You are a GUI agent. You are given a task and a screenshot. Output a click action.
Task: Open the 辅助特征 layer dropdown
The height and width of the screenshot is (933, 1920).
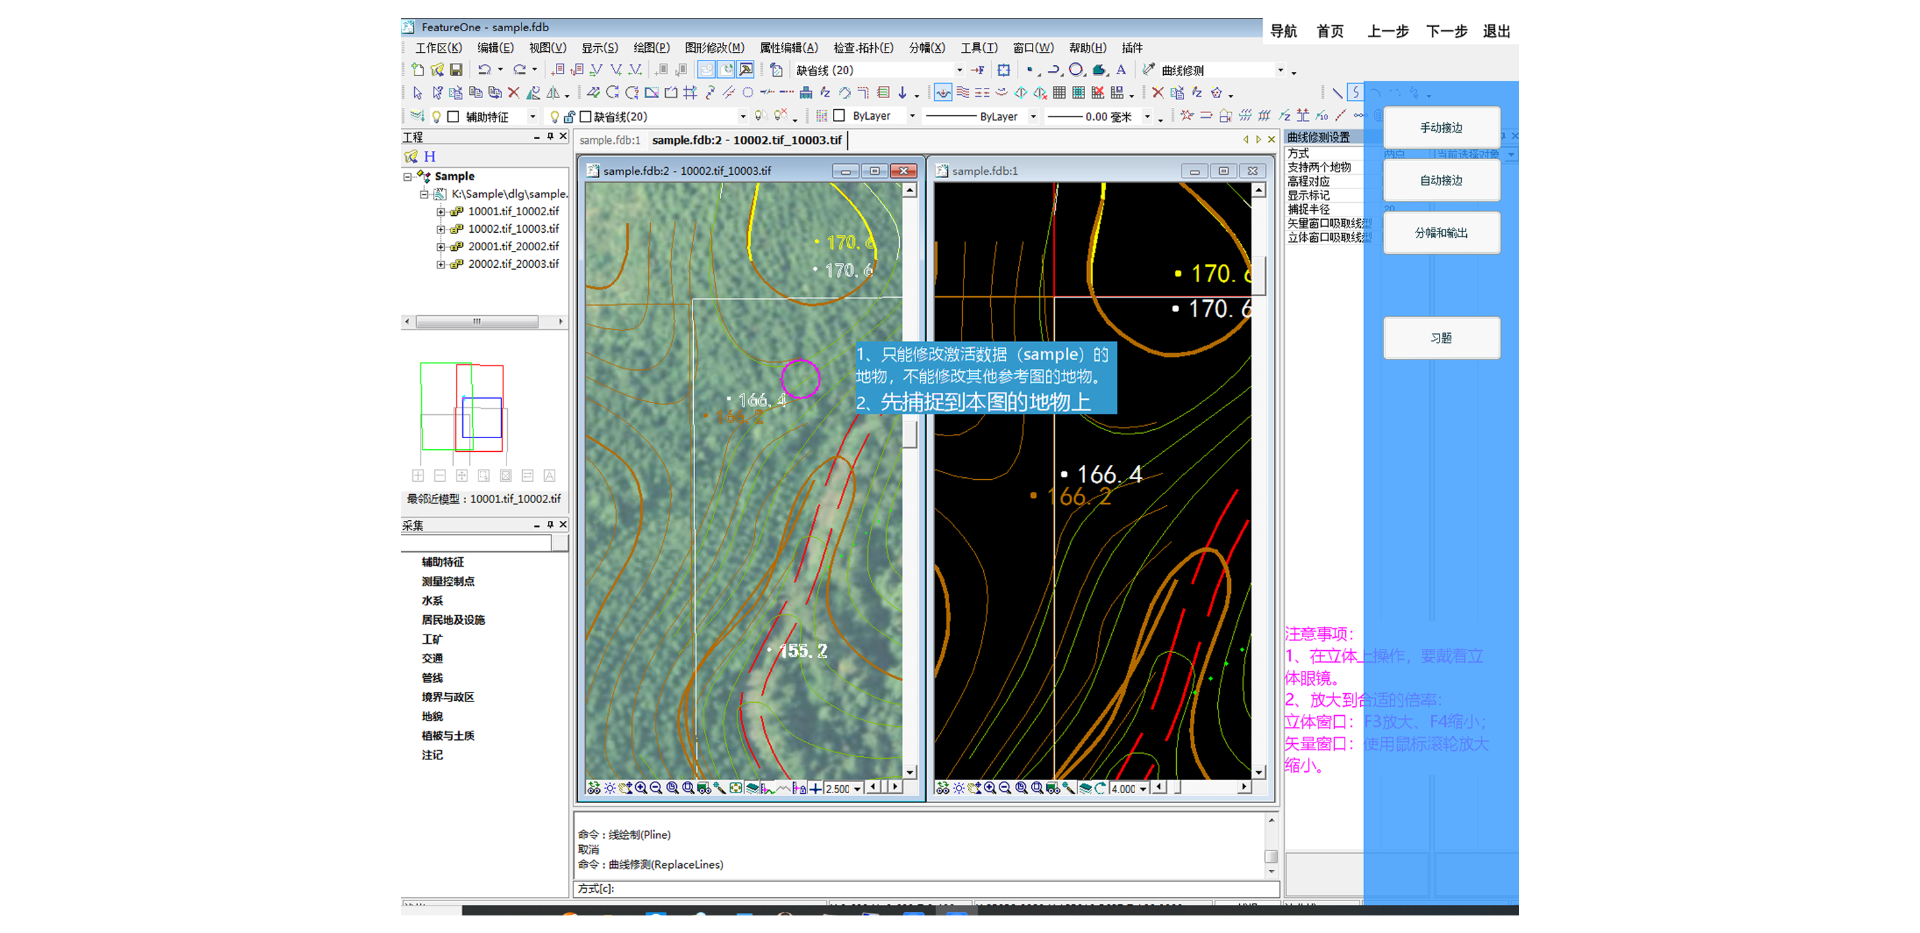click(532, 116)
